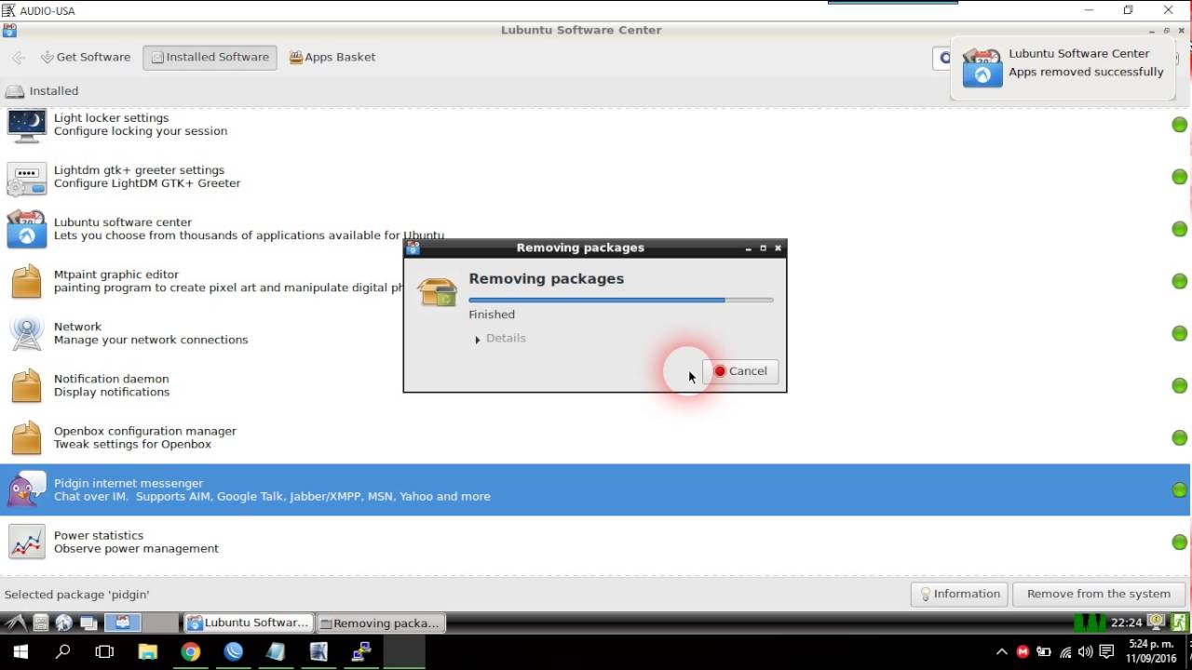
Task: Click green status dot for Light locker settings
Action: point(1179,125)
